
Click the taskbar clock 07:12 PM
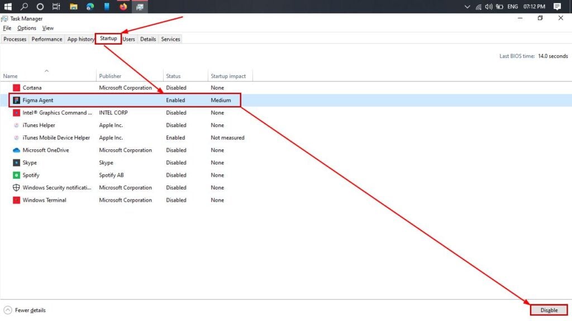point(534,7)
